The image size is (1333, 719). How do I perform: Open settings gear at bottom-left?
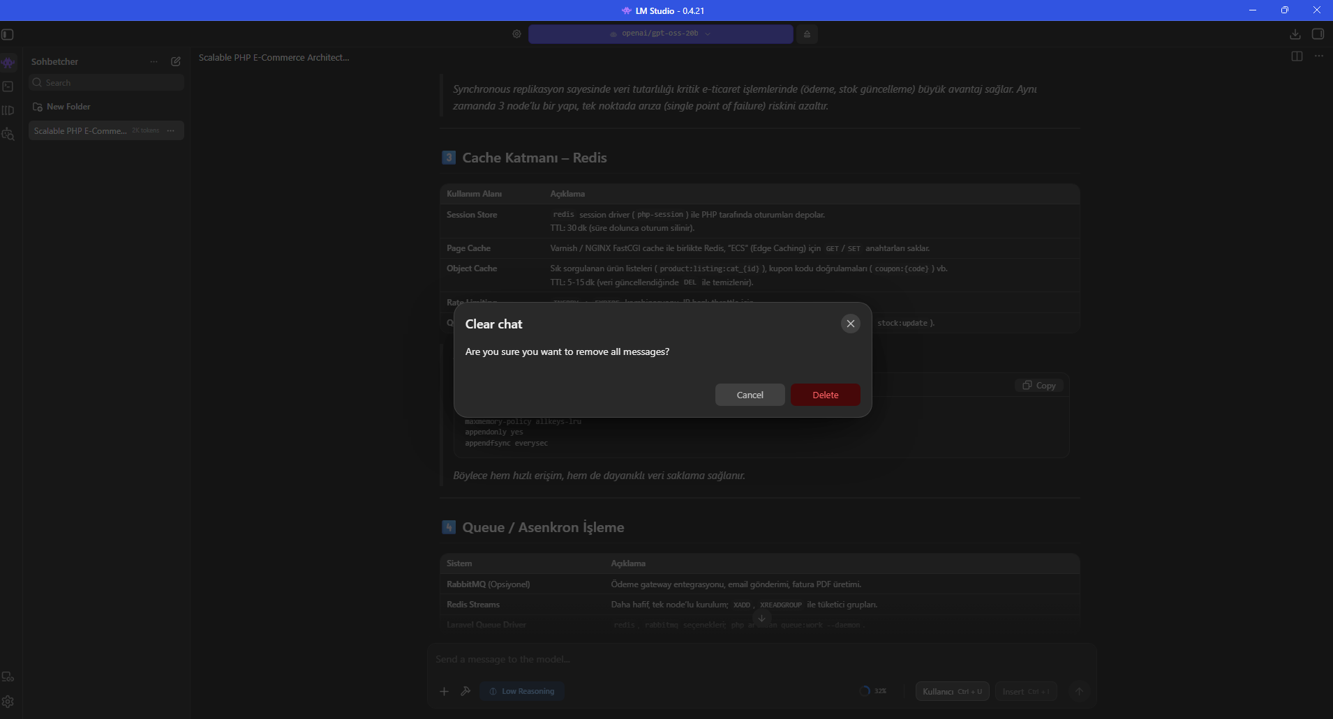pyautogui.click(x=8, y=702)
